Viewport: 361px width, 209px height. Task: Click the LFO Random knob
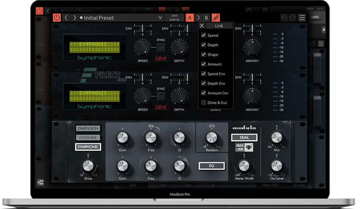click(212, 137)
